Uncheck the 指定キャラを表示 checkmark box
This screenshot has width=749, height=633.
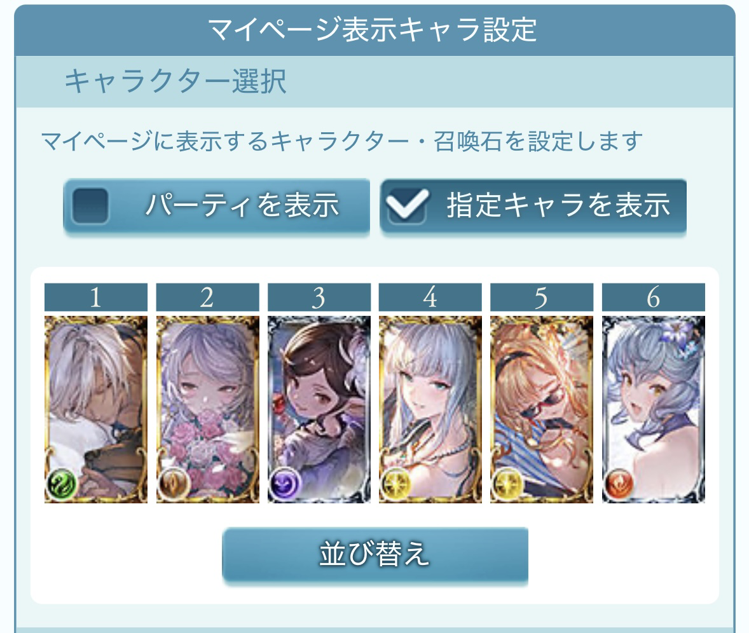tap(407, 206)
